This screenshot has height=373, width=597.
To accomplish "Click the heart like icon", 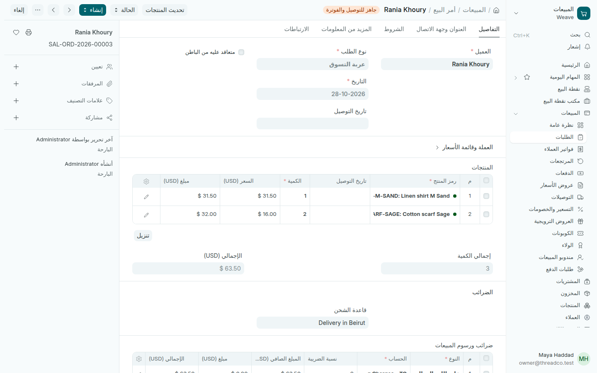I will pos(16,32).
